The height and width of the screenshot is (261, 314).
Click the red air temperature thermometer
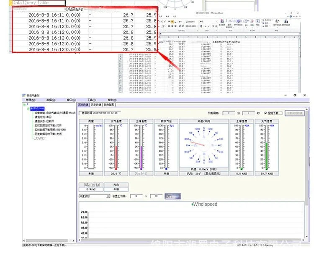click(116, 147)
